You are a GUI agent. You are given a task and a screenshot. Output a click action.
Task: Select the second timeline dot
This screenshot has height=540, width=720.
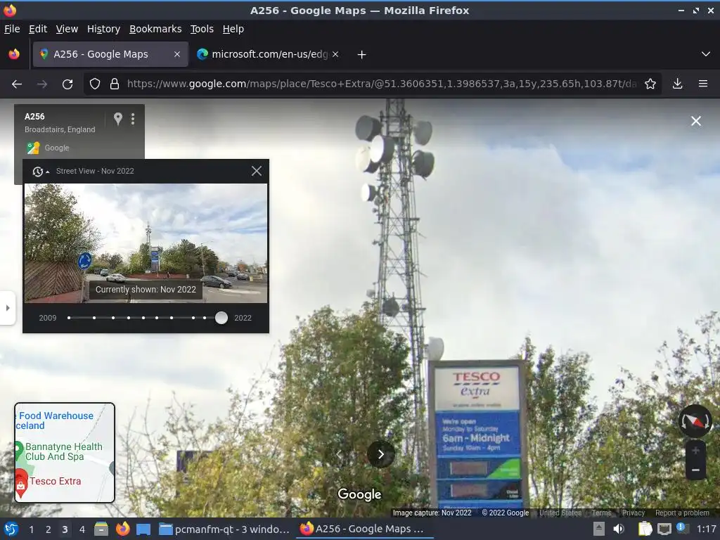coord(94,318)
